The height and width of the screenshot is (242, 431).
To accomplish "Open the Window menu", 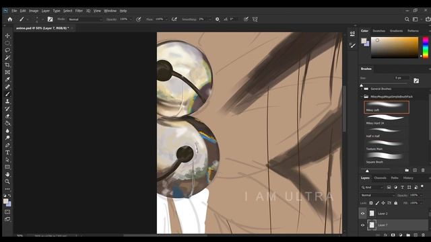I will coord(110,11).
